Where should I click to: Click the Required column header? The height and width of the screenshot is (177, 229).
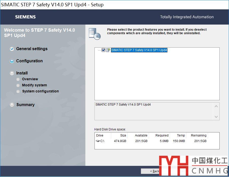point(159,135)
